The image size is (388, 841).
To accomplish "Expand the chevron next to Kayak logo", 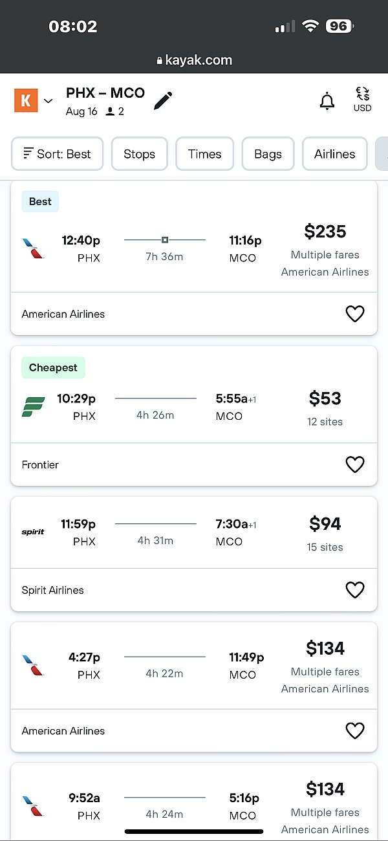I will coord(48,101).
